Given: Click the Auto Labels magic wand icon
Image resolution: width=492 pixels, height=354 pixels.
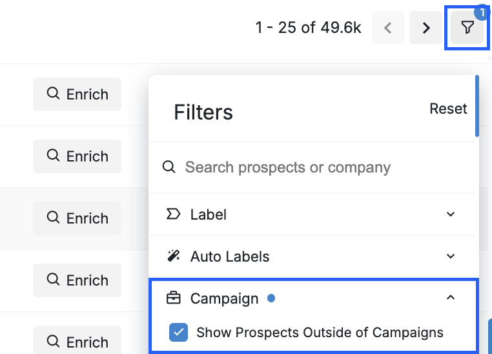Looking at the screenshot, I should [173, 256].
